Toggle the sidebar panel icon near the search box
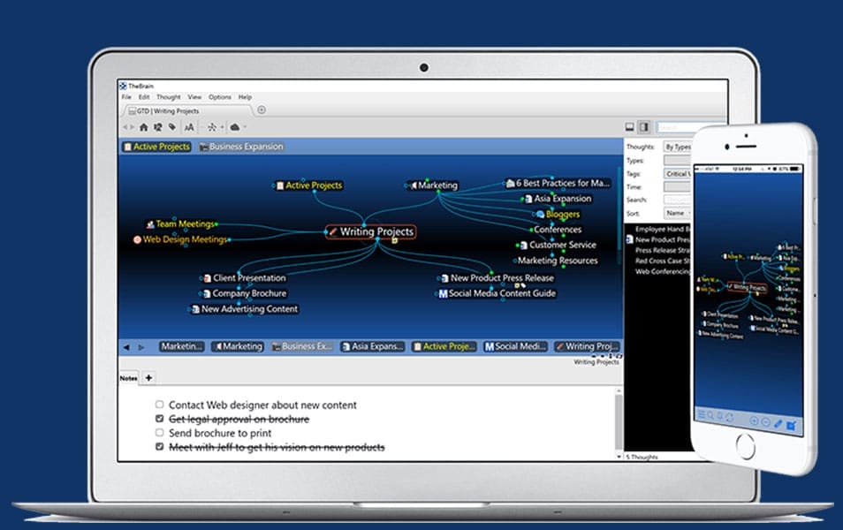843x530 pixels. (x=646, y=126)
